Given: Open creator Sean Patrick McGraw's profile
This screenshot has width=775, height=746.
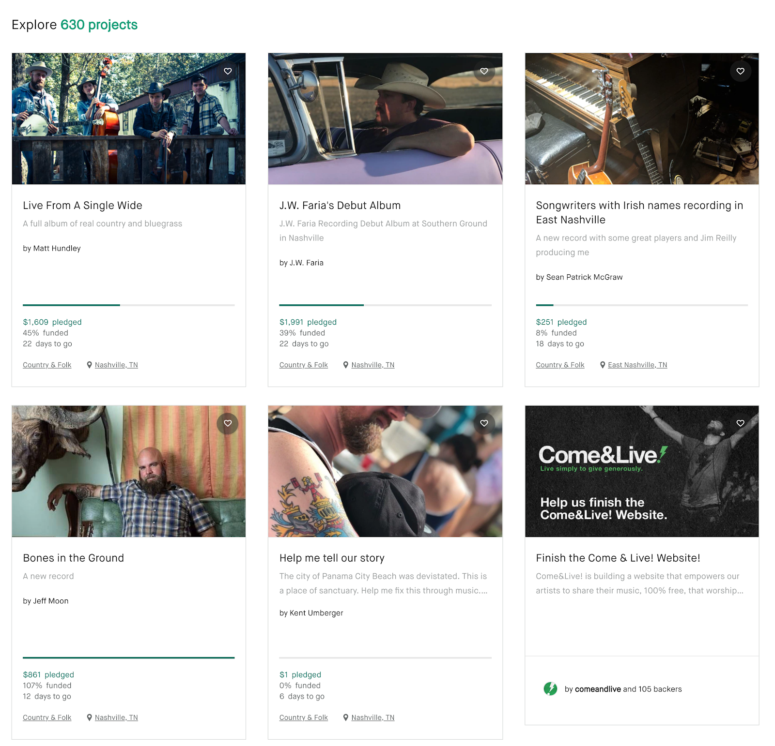Looking at the screenshot, I should click(579, 277).
